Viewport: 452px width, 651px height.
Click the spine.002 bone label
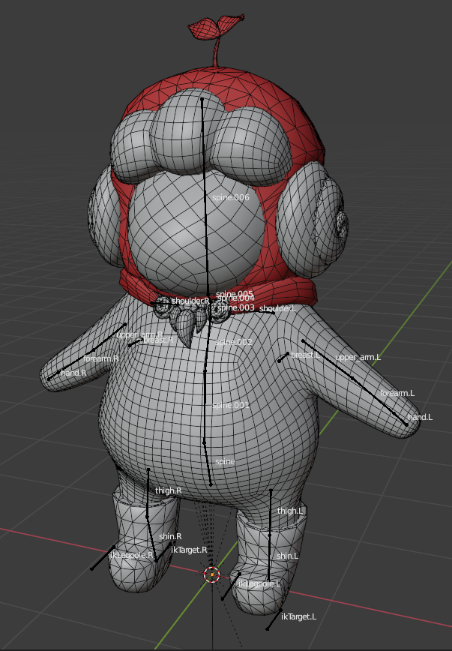pos(234,343)
